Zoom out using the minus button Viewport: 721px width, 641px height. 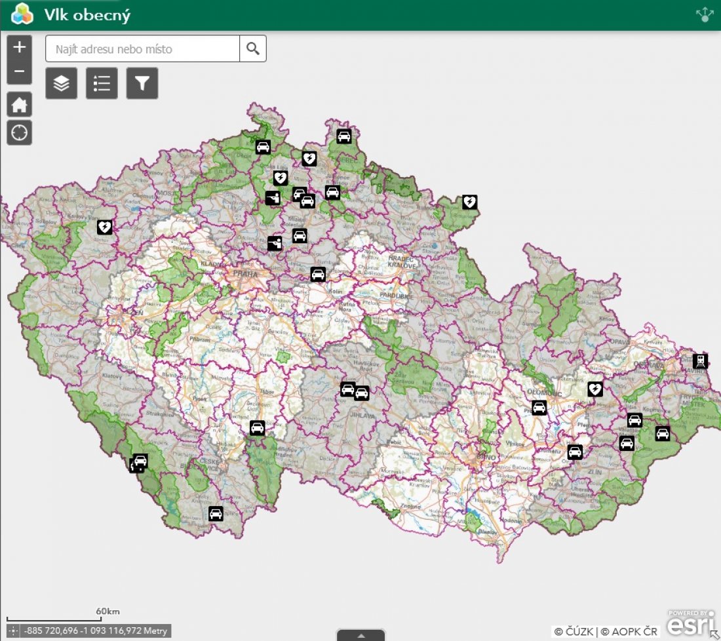tap(20, 71)
